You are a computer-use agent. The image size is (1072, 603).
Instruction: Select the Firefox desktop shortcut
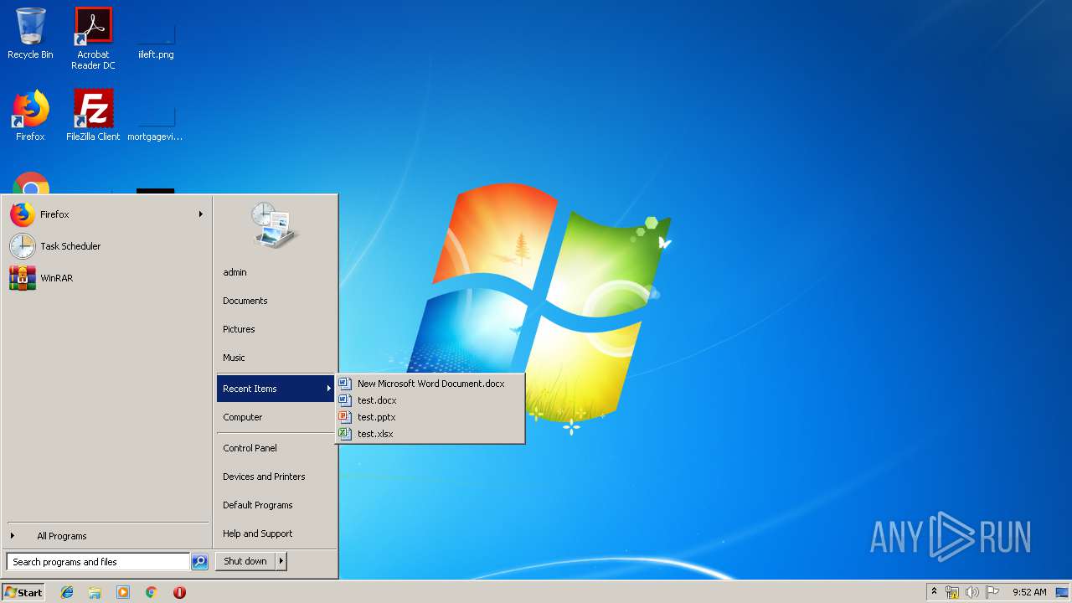tap(30, 116)
